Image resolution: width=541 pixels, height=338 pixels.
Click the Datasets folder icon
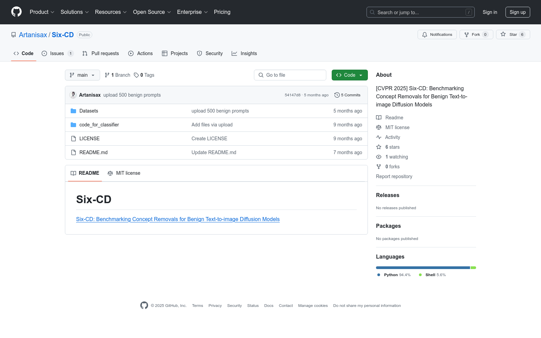tap(73, 111)
